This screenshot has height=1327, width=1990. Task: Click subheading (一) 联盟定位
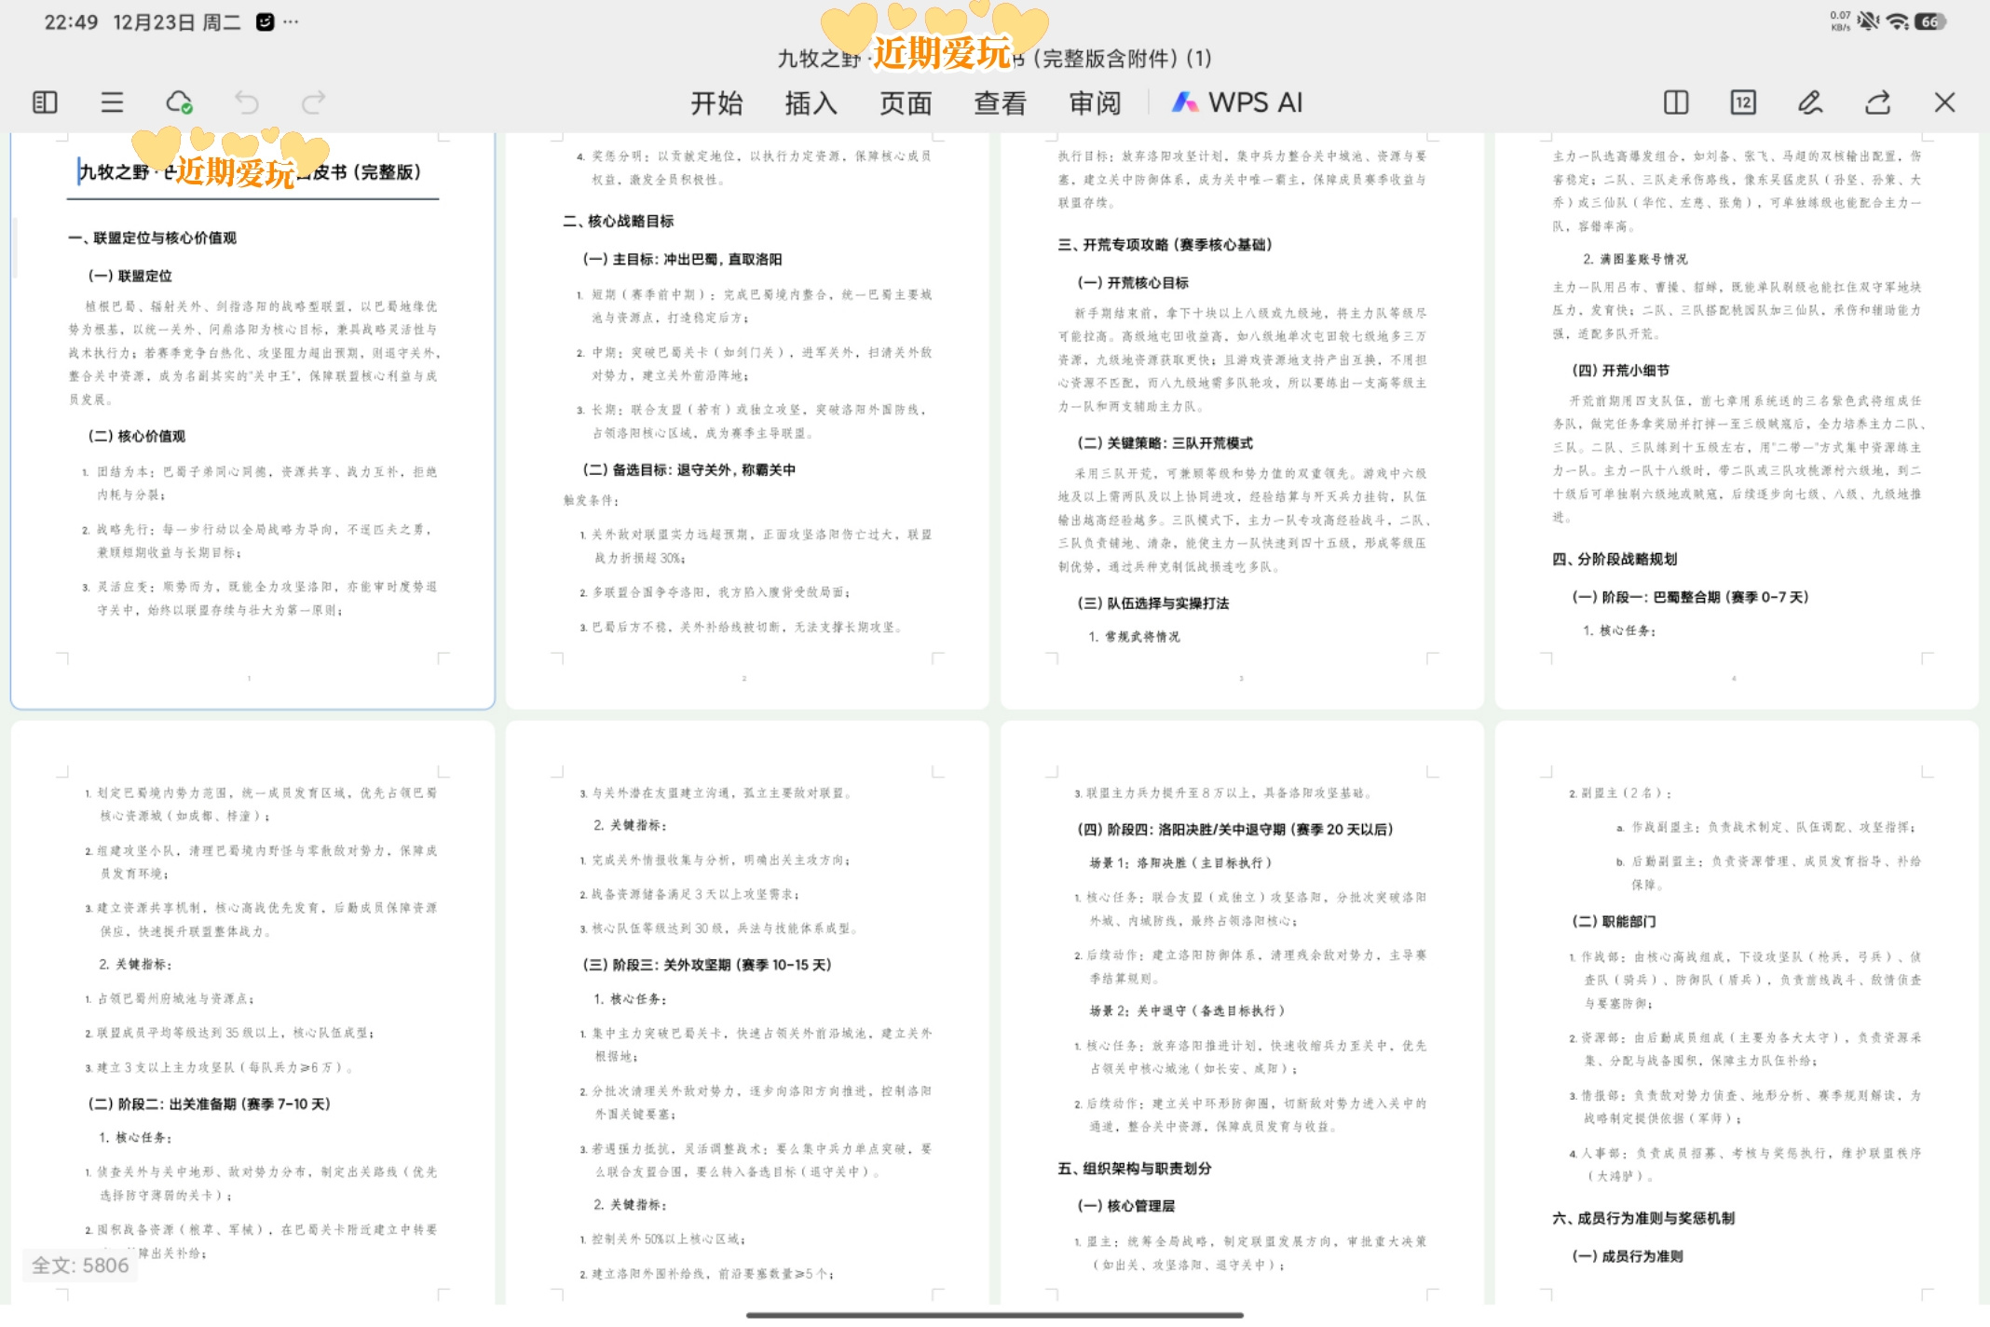pyautogui.click(x=129, y=276)
